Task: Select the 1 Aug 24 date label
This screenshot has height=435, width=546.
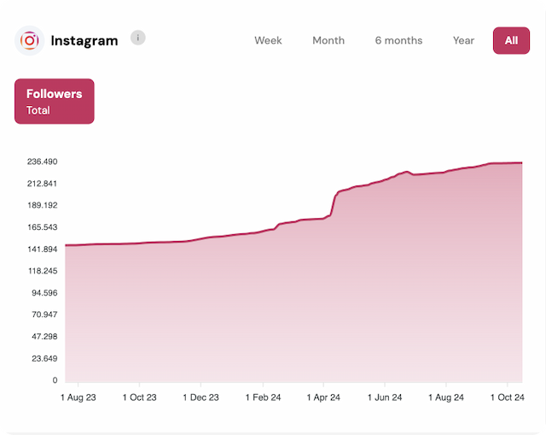Action: click(446, 397)
